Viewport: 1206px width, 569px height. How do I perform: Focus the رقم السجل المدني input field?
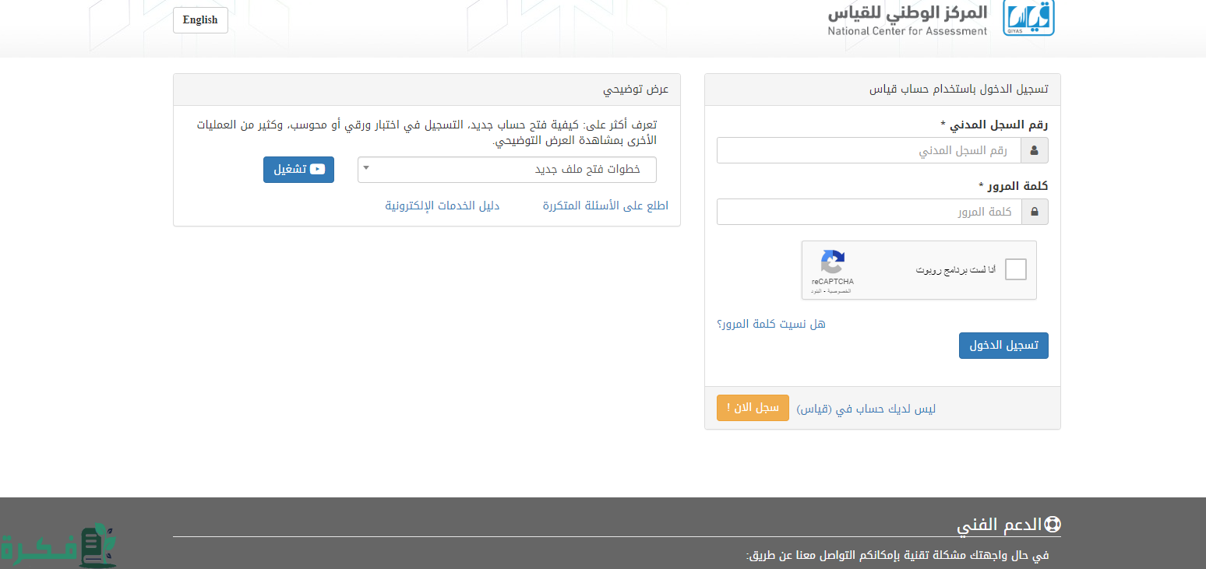[868, 150]
